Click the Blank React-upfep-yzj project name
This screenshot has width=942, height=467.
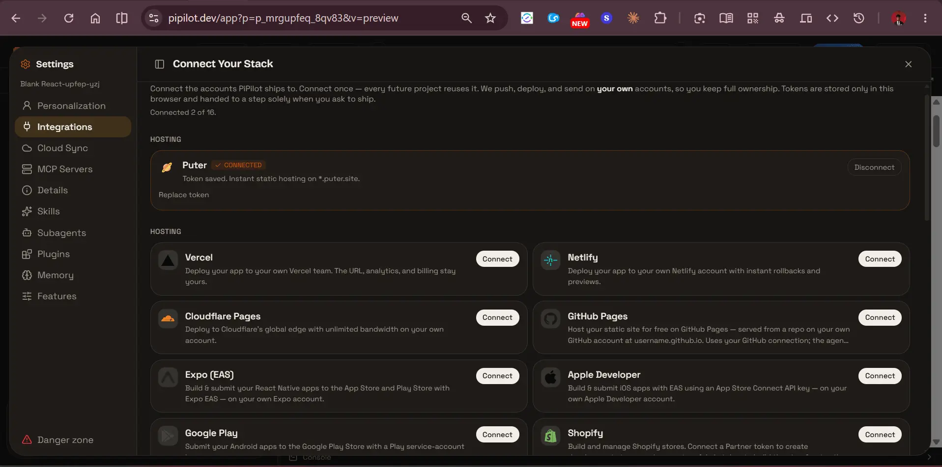click(x=60, y=84)
